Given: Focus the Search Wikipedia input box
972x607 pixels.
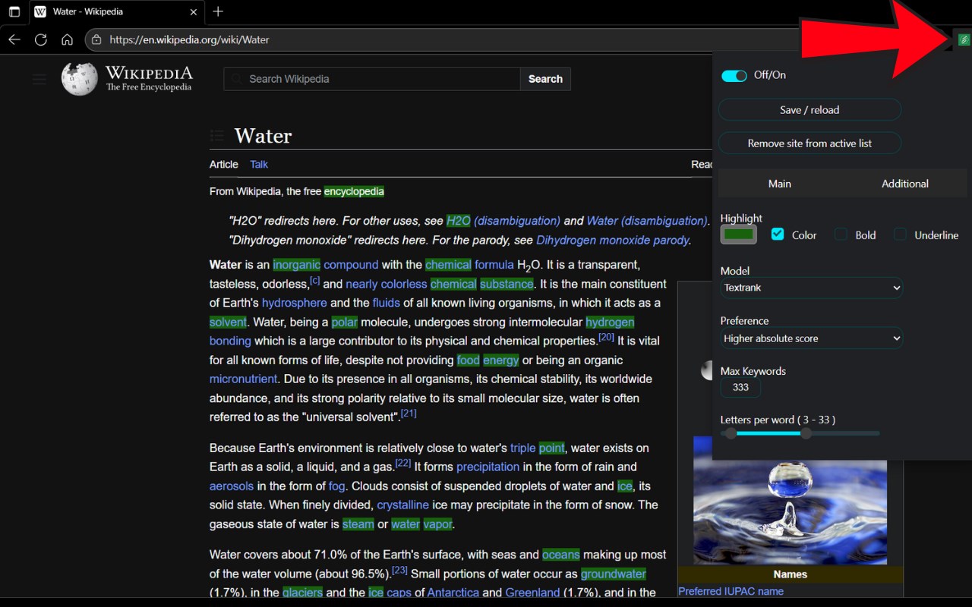Looking at the screenshot, I should [372, 79].
